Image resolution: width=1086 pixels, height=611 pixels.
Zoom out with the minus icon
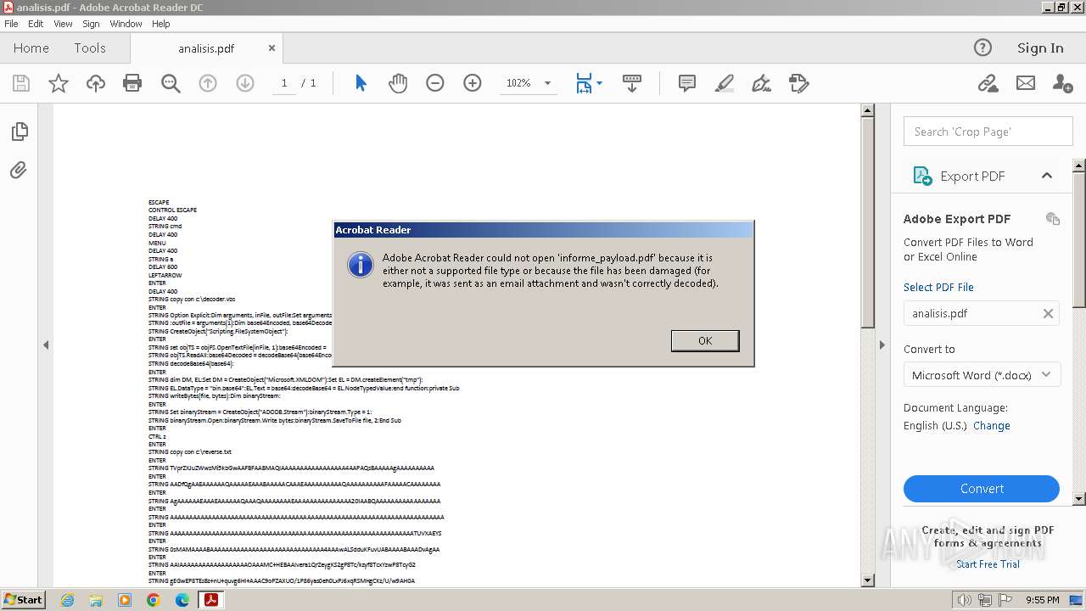[435, 83]
